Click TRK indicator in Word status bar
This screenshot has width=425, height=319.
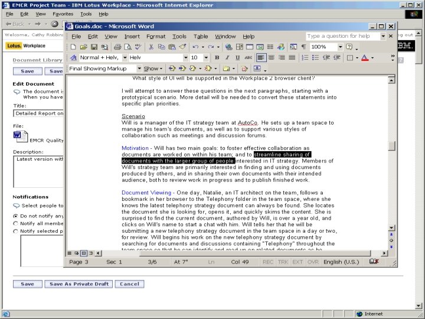pyautogui.click(x=283, y=262)
